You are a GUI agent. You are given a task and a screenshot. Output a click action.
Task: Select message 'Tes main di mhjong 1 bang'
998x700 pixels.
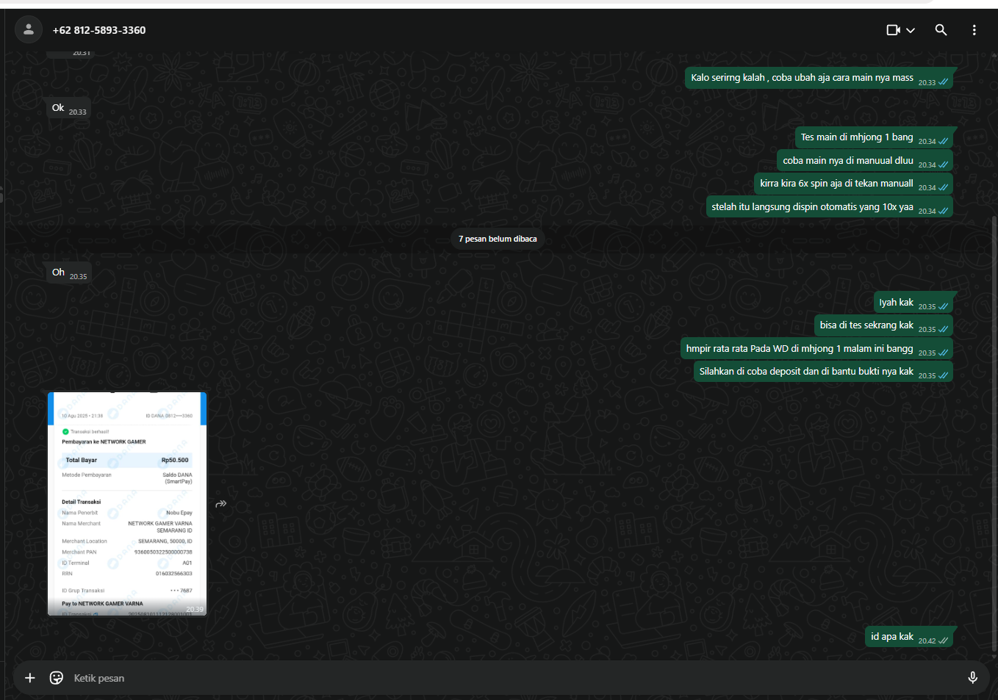(x=874, y=137)
